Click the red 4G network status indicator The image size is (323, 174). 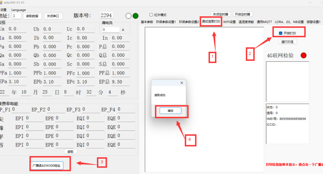point(304,55)
